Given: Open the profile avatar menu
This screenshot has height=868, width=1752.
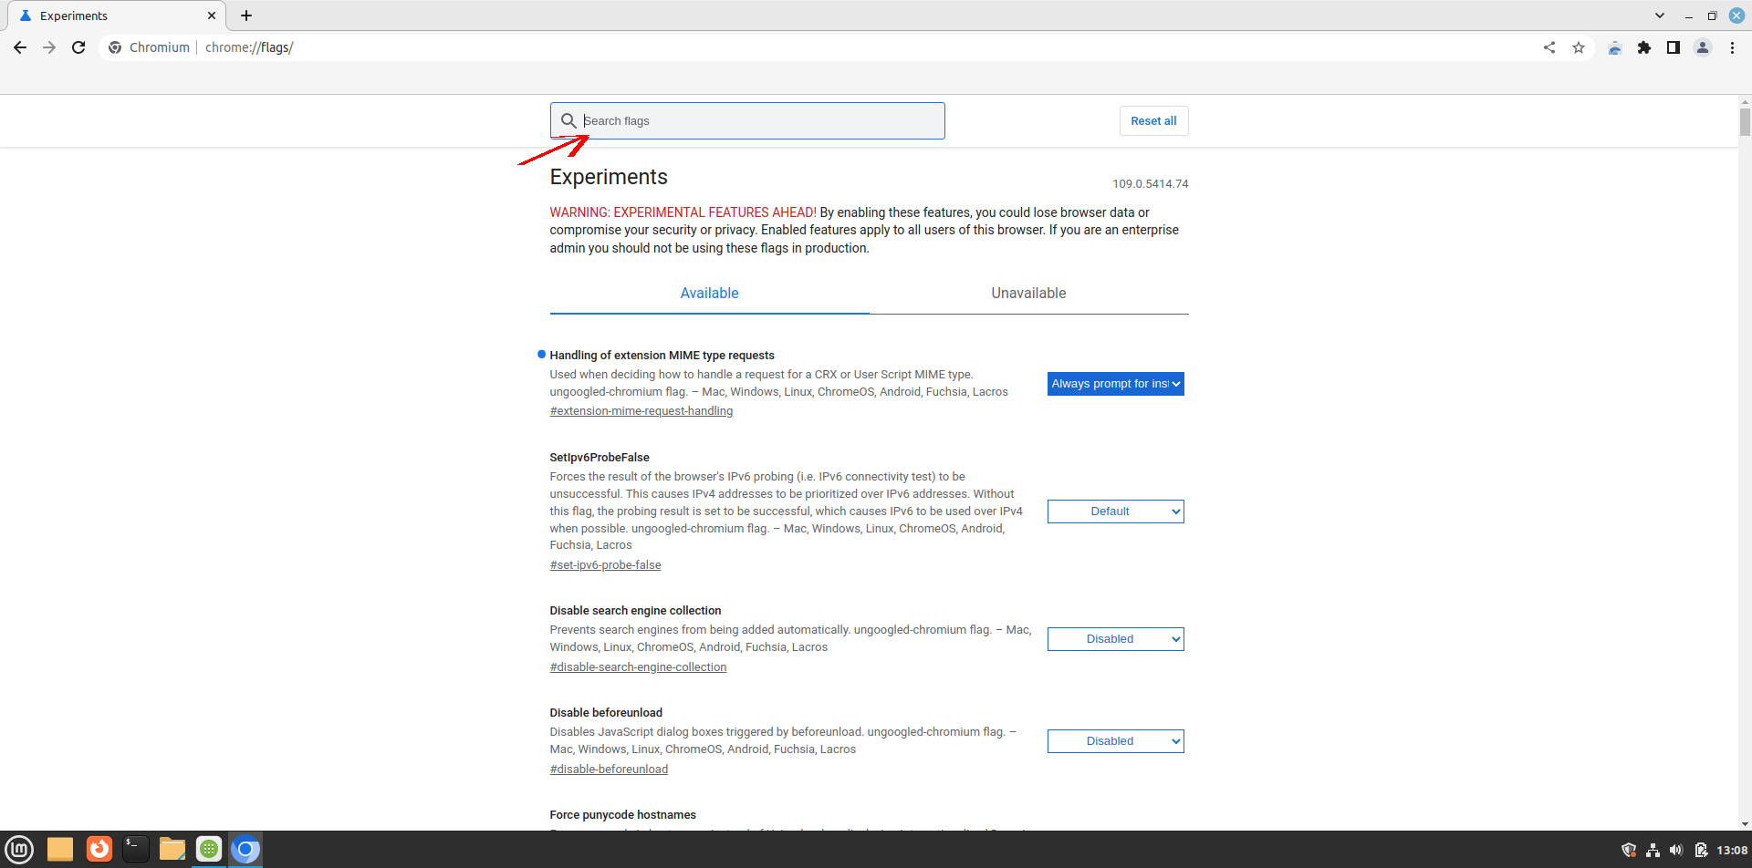Looking at the screenshot, I should tap(1703, 47).
